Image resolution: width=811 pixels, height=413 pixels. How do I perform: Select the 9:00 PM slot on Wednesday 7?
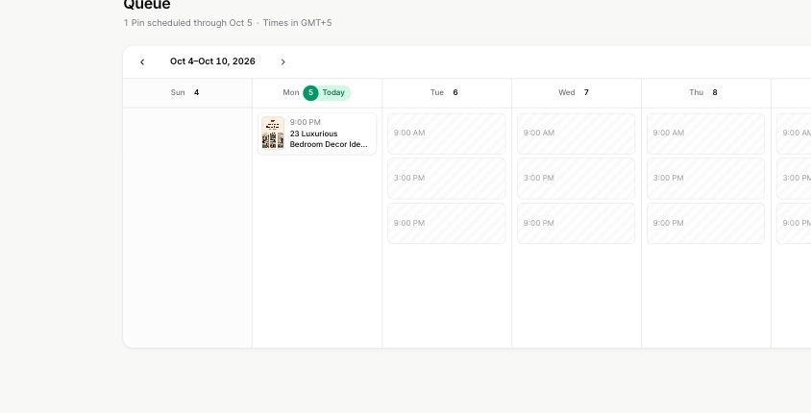pyautogui.click(x=577, y=223)
